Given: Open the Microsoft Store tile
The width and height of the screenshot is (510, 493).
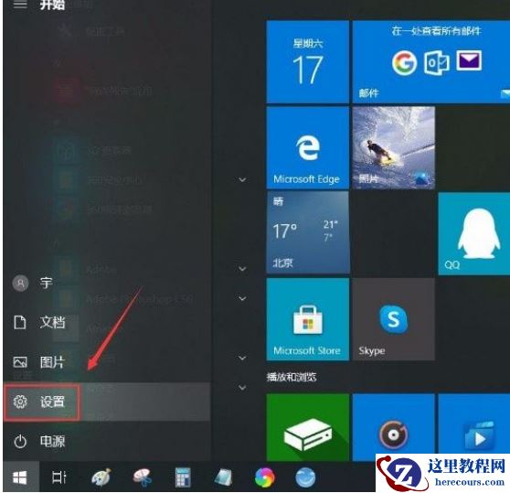Looking at the screenshot, I should pos(307,319).
